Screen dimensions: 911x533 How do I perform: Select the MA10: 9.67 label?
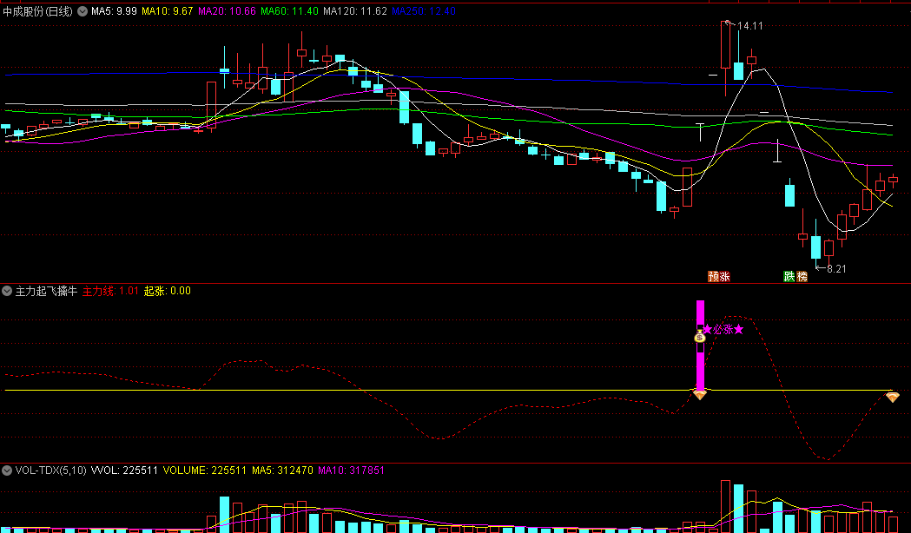coord(168,11)
